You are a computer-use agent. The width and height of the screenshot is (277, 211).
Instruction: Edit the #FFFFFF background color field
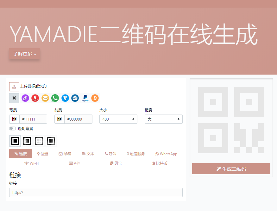tap(33, 119)
